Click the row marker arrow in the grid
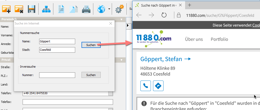 (x=128, y=26)
